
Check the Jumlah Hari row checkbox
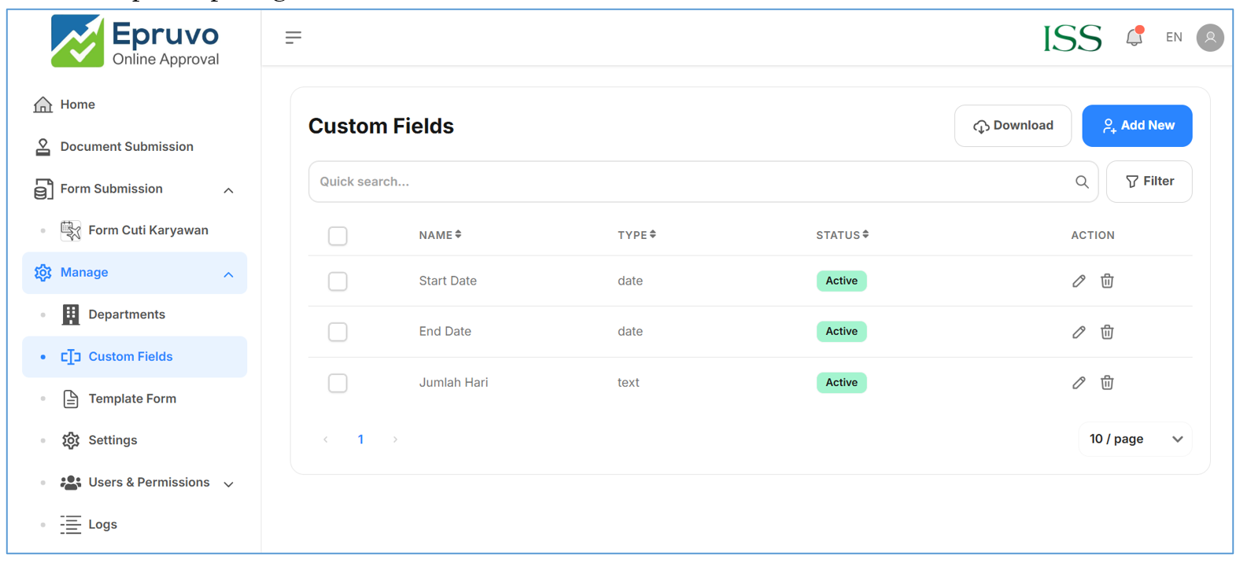click(338, 383)
